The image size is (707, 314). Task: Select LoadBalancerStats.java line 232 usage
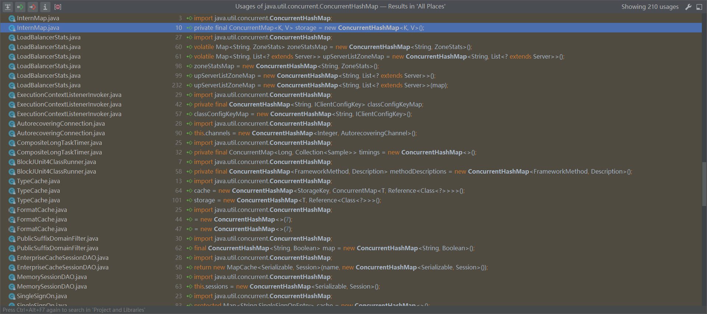351,85
